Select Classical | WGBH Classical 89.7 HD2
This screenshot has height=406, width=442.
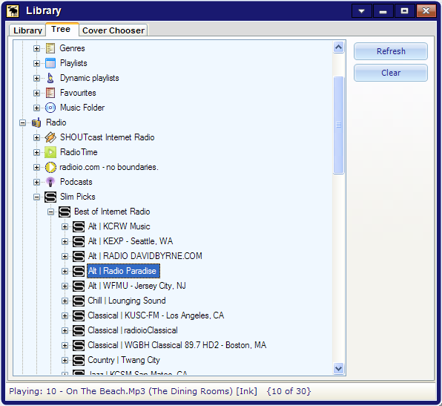pyautogui.click(x=177, y=345)
